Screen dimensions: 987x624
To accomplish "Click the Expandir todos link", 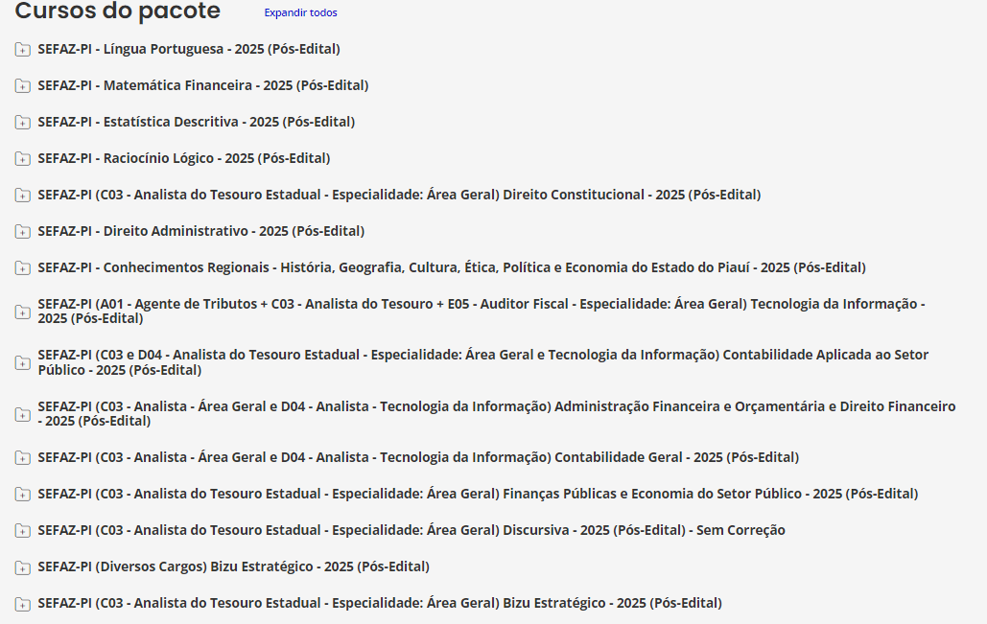I will [x=298, y=12].
